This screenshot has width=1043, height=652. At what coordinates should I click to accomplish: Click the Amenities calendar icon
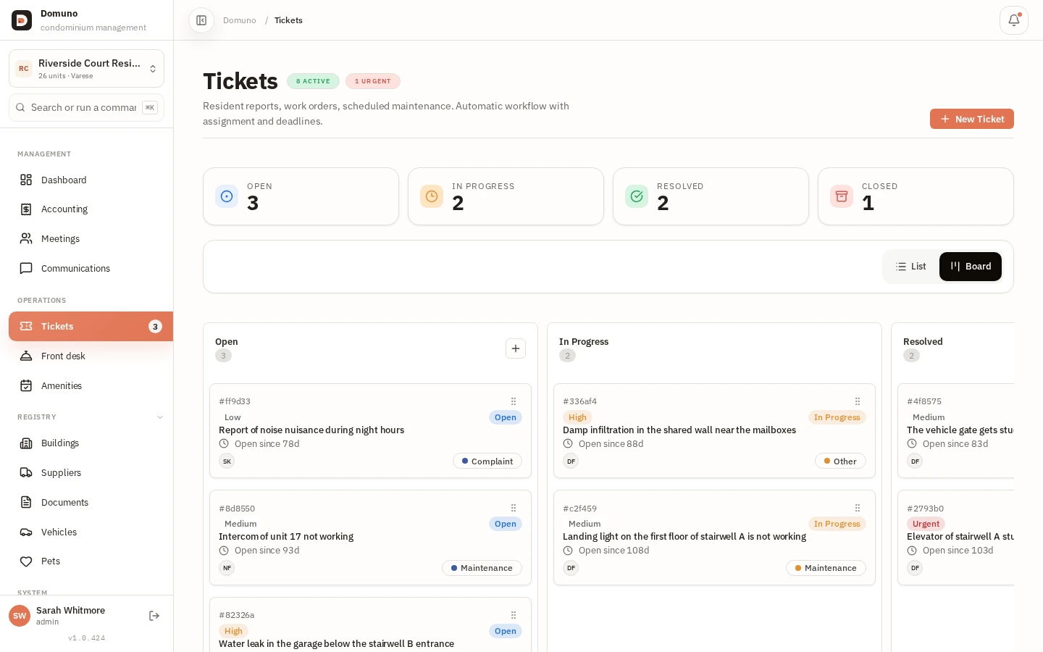tap(26, 385)
